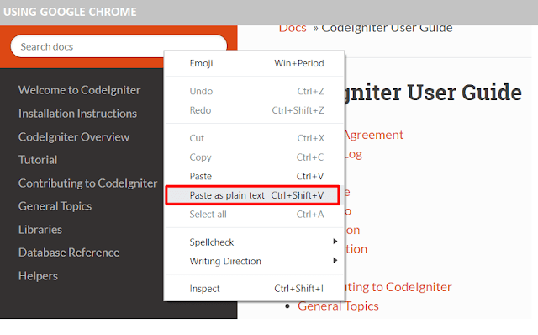Image resolution: width=538 pixels, height=335 pixels.
Task: Expand the Writing Direction submenu
Action: coord(254,261)
